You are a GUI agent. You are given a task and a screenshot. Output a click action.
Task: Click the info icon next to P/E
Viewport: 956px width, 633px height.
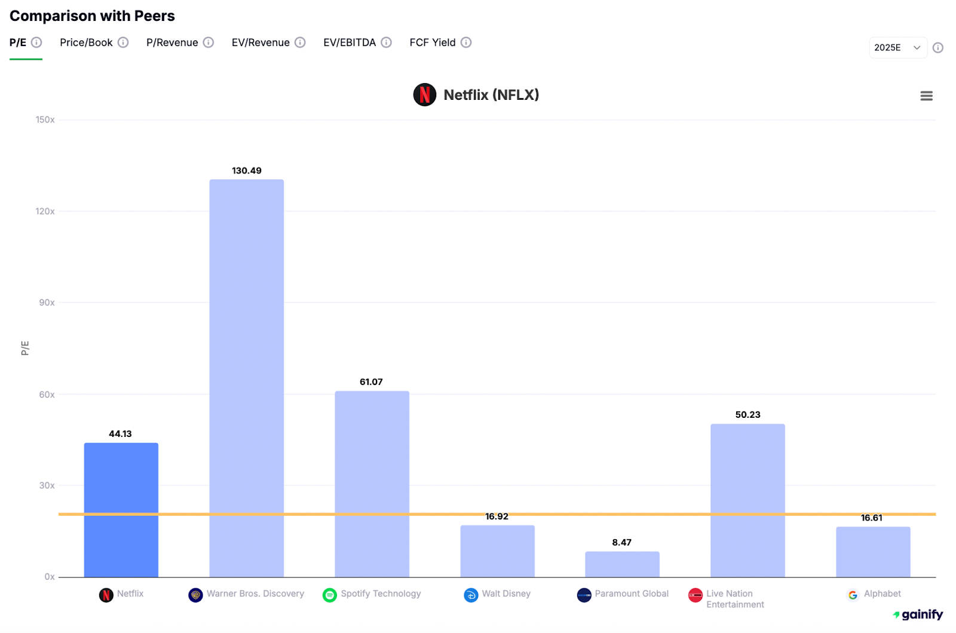36,42
